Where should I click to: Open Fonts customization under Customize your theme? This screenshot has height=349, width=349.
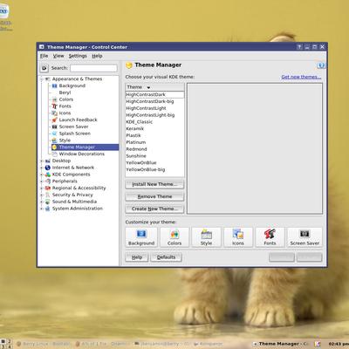pyautogui.click(x=270, y=237)
